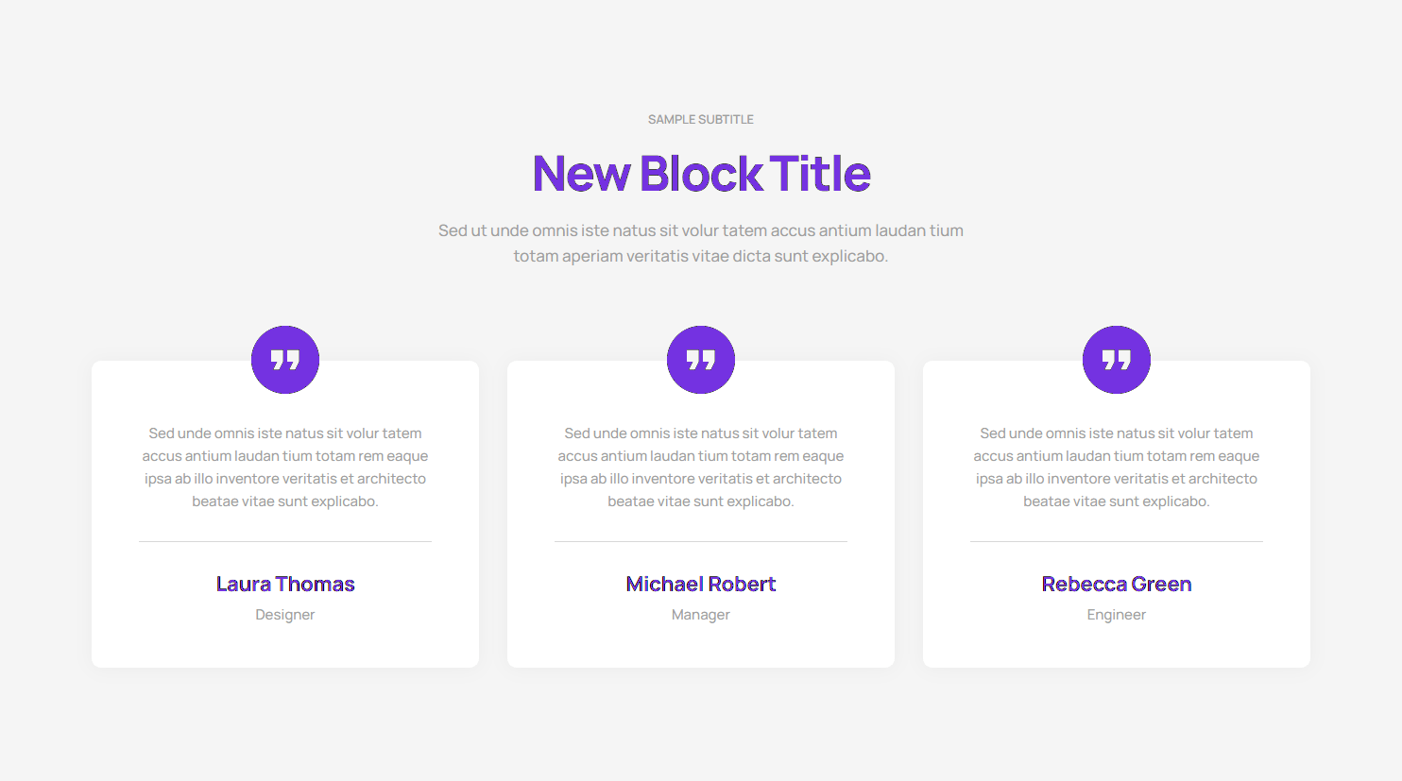Select the testimonial text in Rebecca Green's card
Viewport: 1402px width, 781px height.
(1117, 467)
